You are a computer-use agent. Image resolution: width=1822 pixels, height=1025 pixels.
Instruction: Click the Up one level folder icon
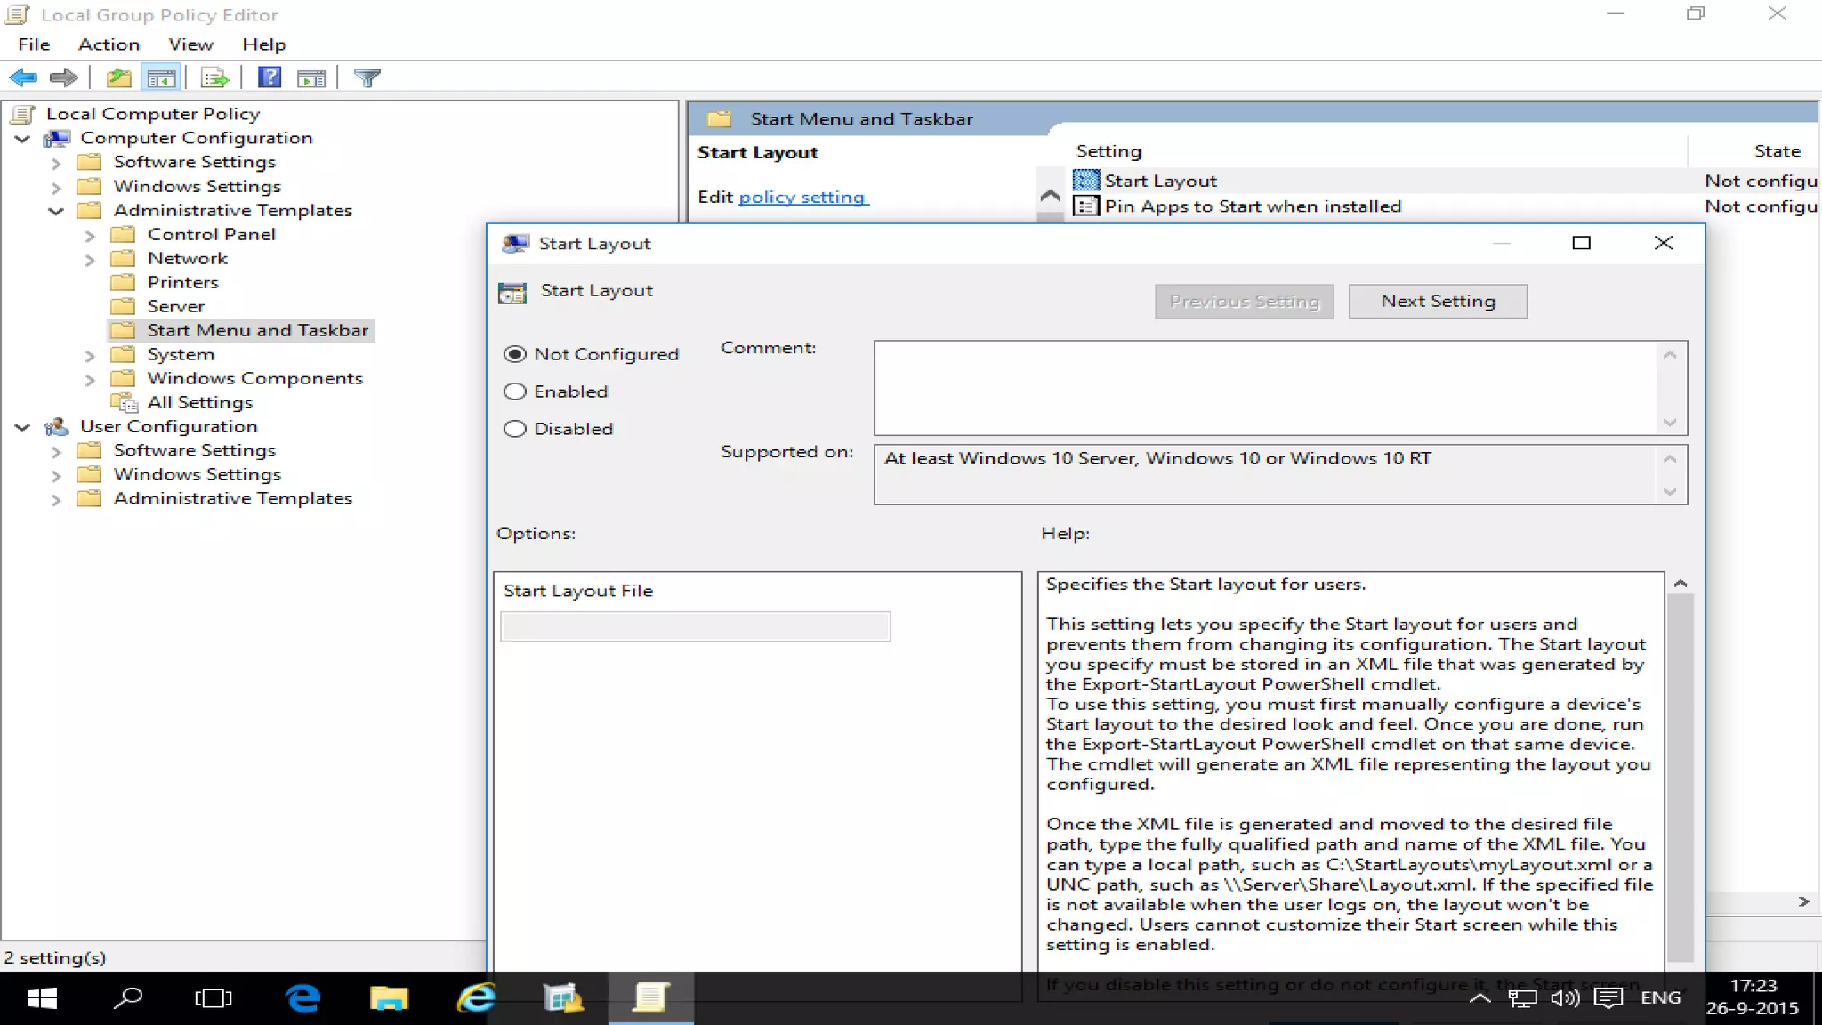click(x=118, y=78)
